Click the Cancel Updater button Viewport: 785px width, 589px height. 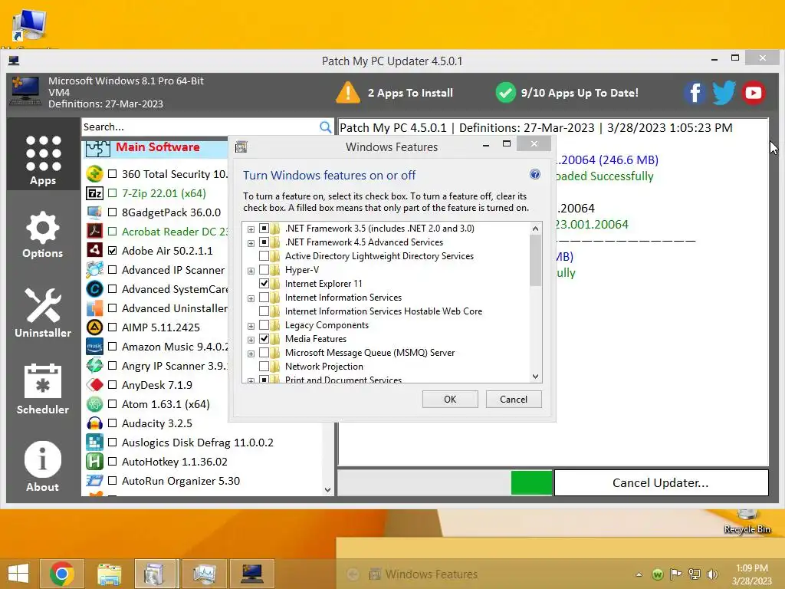(661, 483)
